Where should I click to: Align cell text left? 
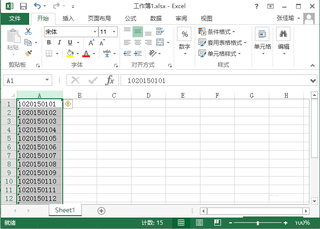pyautogui.click(x=127, y=42)
